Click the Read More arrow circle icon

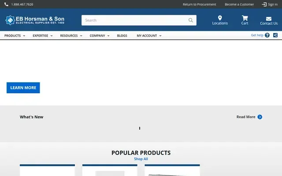(260, 117)
